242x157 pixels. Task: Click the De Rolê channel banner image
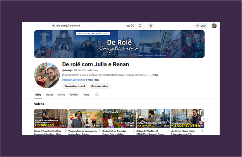[x=119, y=44]
